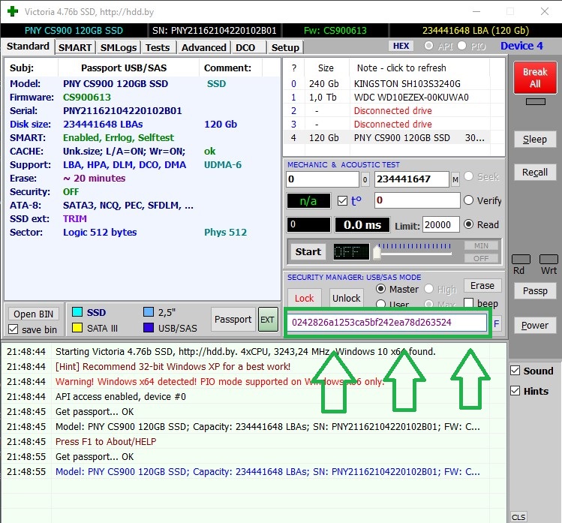Click Device 4 label

[x=521, y=46]
